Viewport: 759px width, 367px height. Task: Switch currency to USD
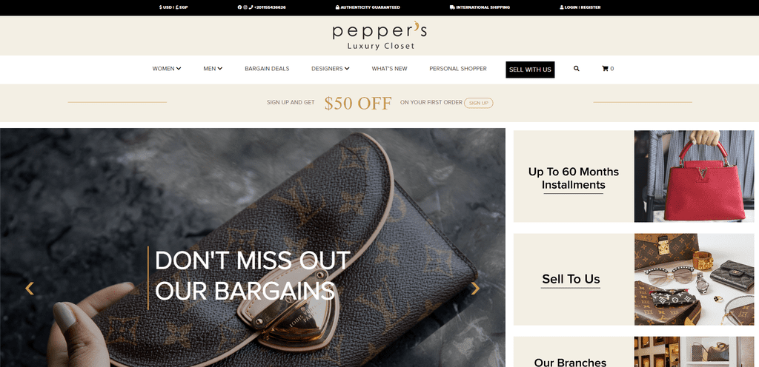(x=165, y=7)
